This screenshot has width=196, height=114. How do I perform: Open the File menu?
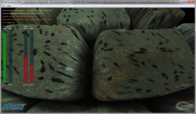click(x=3, y=6)
